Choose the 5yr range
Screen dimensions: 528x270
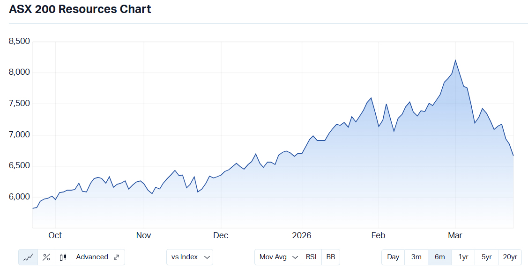point(486,257)
